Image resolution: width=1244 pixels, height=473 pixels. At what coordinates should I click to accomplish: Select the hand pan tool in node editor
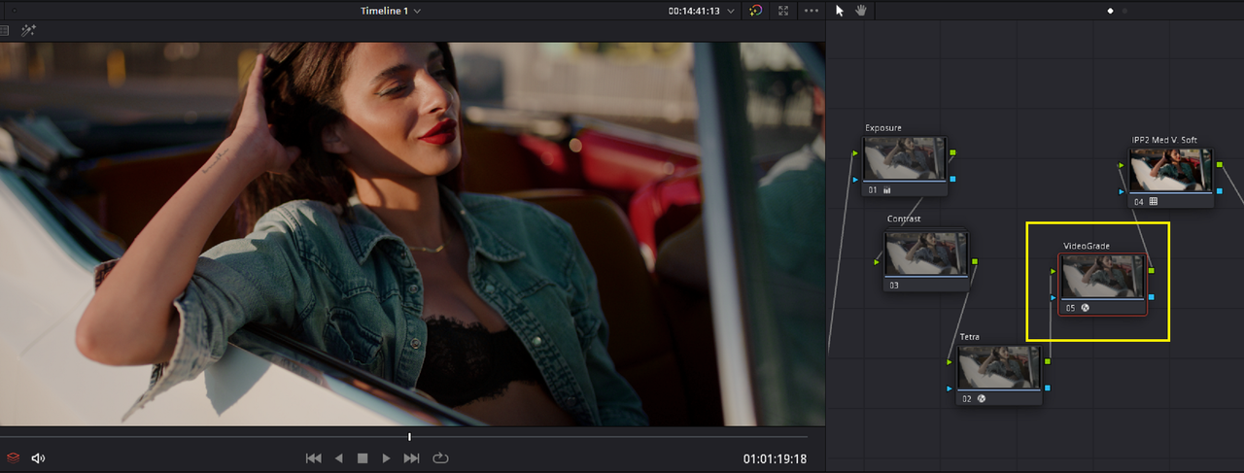[860, 11]
